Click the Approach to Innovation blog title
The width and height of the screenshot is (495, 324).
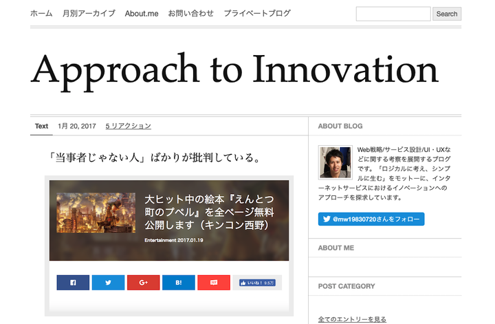click(234, 71)
